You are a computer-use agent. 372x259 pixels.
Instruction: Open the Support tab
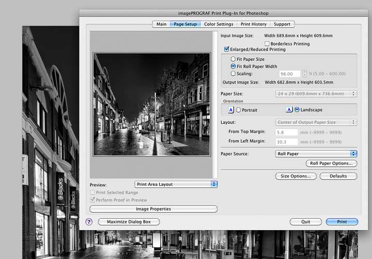(282, 24)
